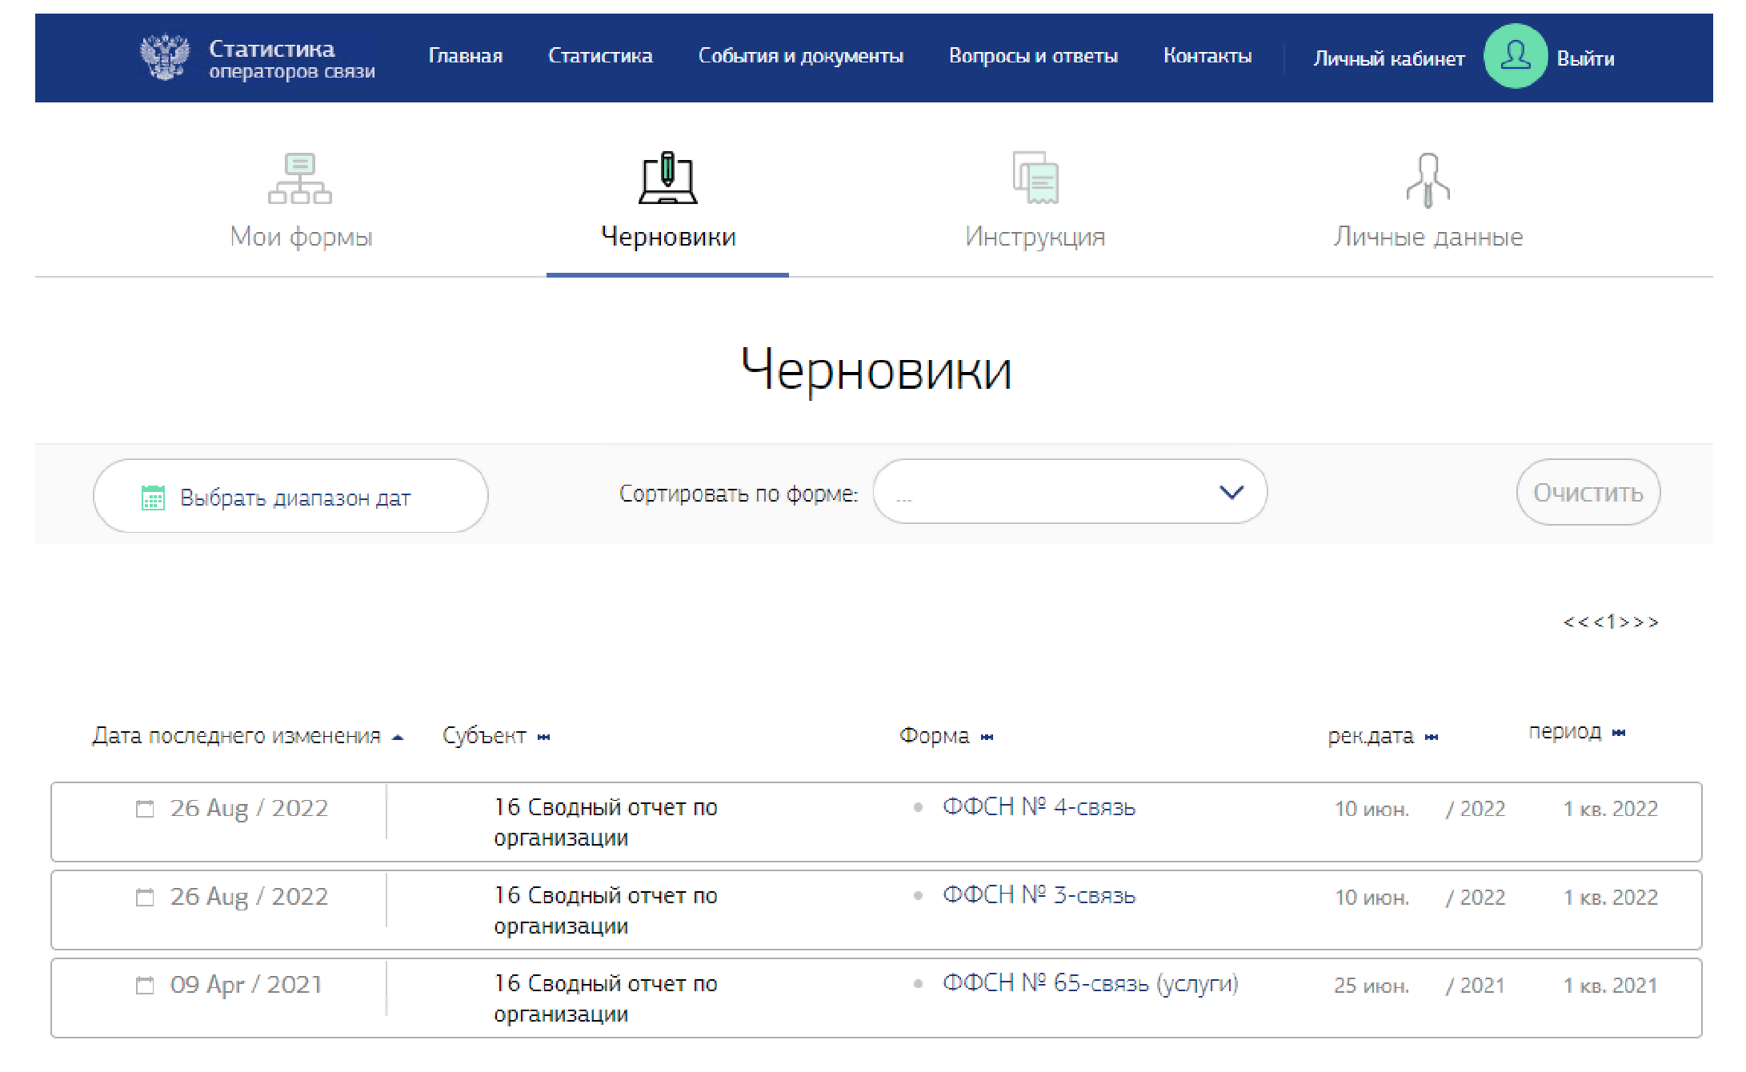Click the Личные данные person icon

[x=1428, y=180]
